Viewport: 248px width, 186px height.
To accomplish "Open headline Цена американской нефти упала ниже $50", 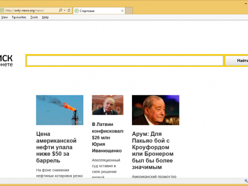I will [x=56, y=147].
